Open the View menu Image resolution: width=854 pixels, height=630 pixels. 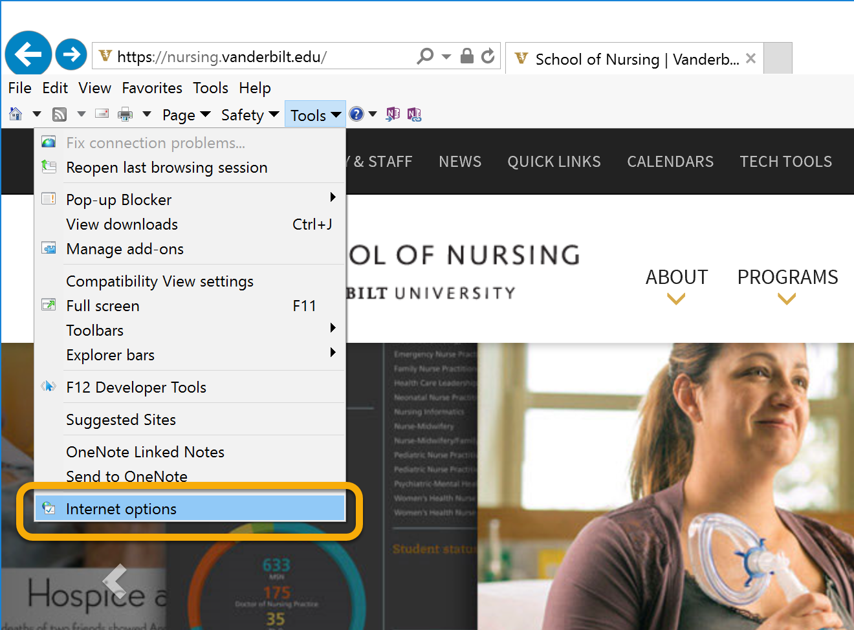pyautogui.click(x=95, y=88)
